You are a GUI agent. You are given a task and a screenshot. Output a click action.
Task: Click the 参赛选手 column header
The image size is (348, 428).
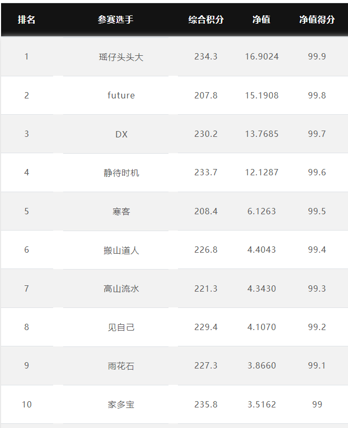click(116, 19)
